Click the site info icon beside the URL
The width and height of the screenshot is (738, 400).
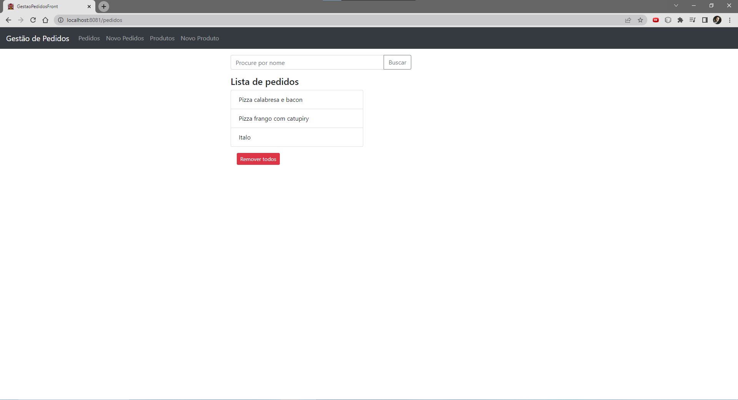pyautogui.click(x=60, y=20)
